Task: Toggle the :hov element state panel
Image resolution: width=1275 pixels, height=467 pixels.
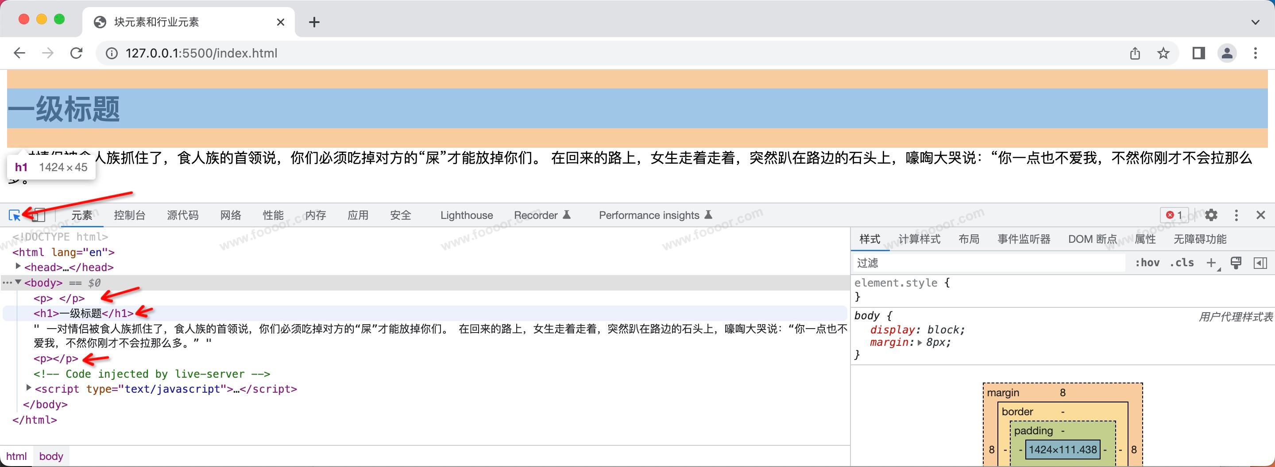Action: coord(1147,263)
